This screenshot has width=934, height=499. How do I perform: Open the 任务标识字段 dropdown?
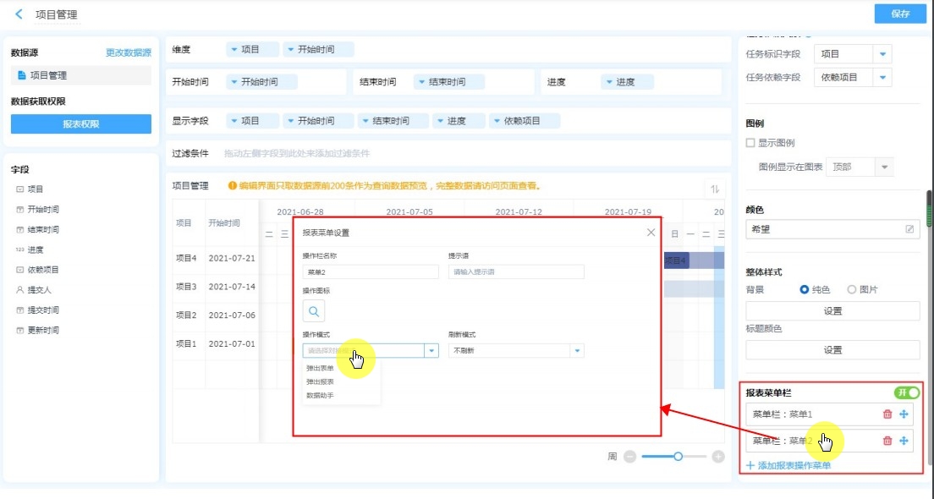pyautogui.click(x=882, y=54)
